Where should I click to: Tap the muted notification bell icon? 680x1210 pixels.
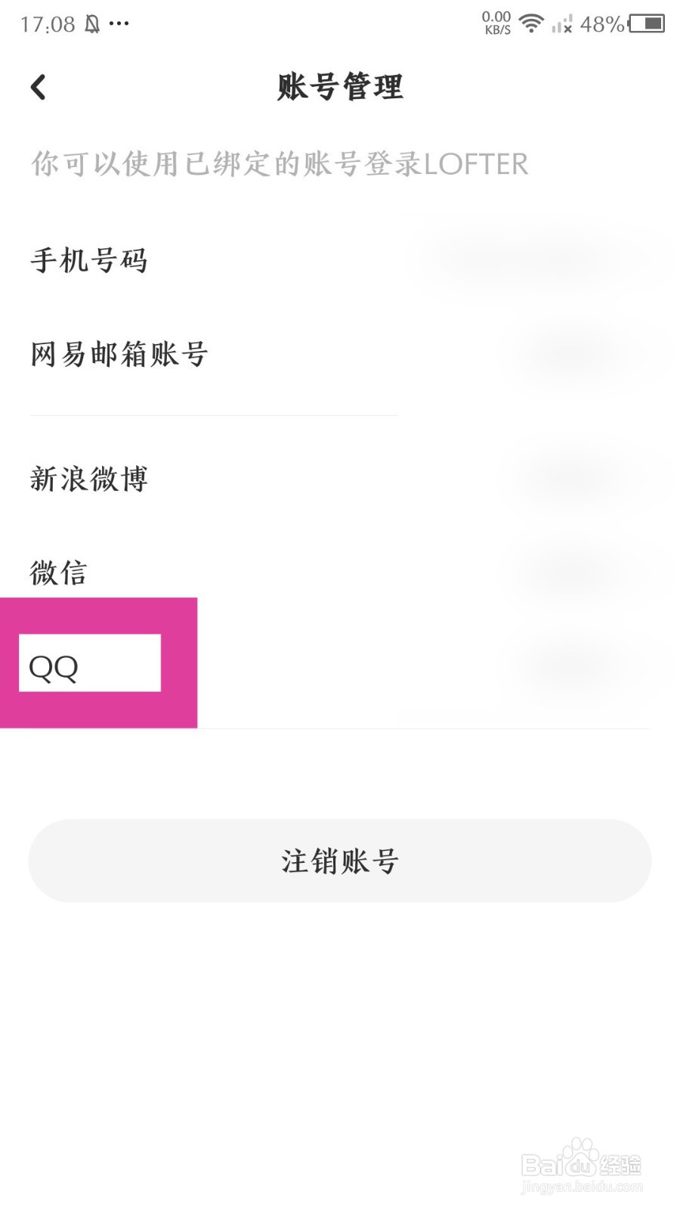[x=92, y=25]
